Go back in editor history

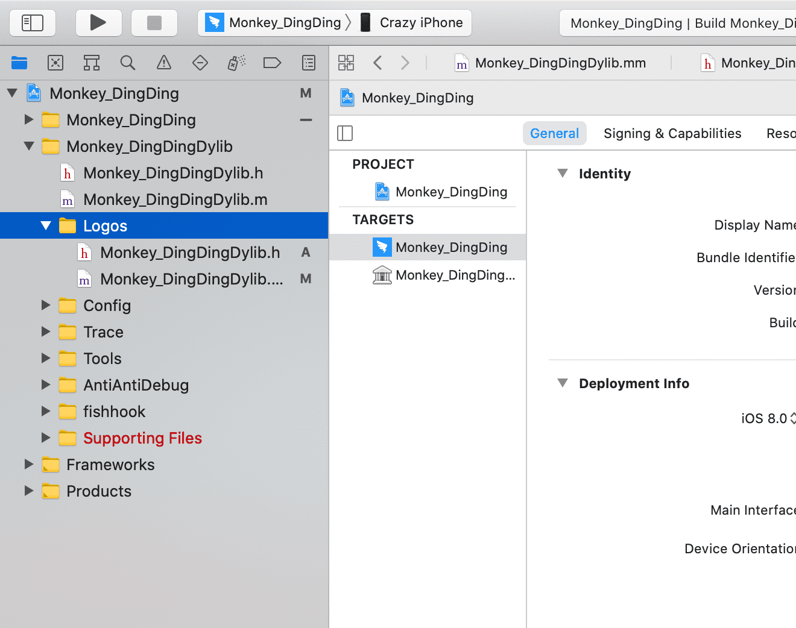point(377,63)
